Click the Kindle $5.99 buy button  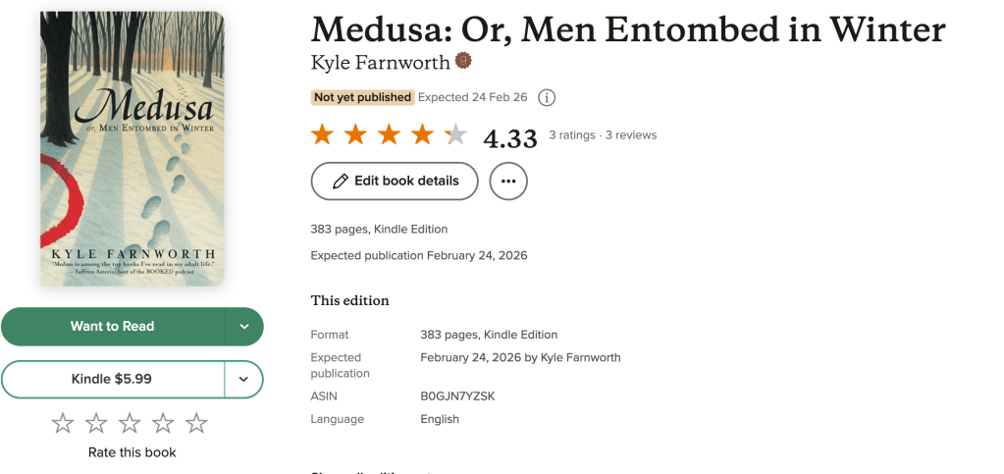[x=112, y=379]
